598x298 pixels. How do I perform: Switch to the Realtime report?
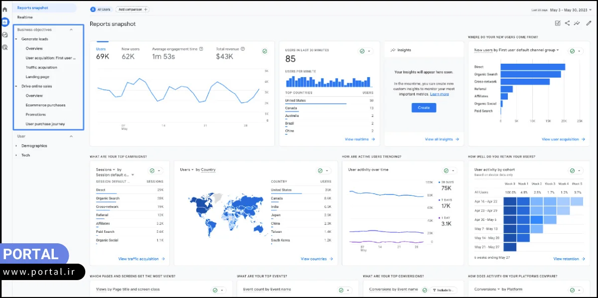(25, 17)
